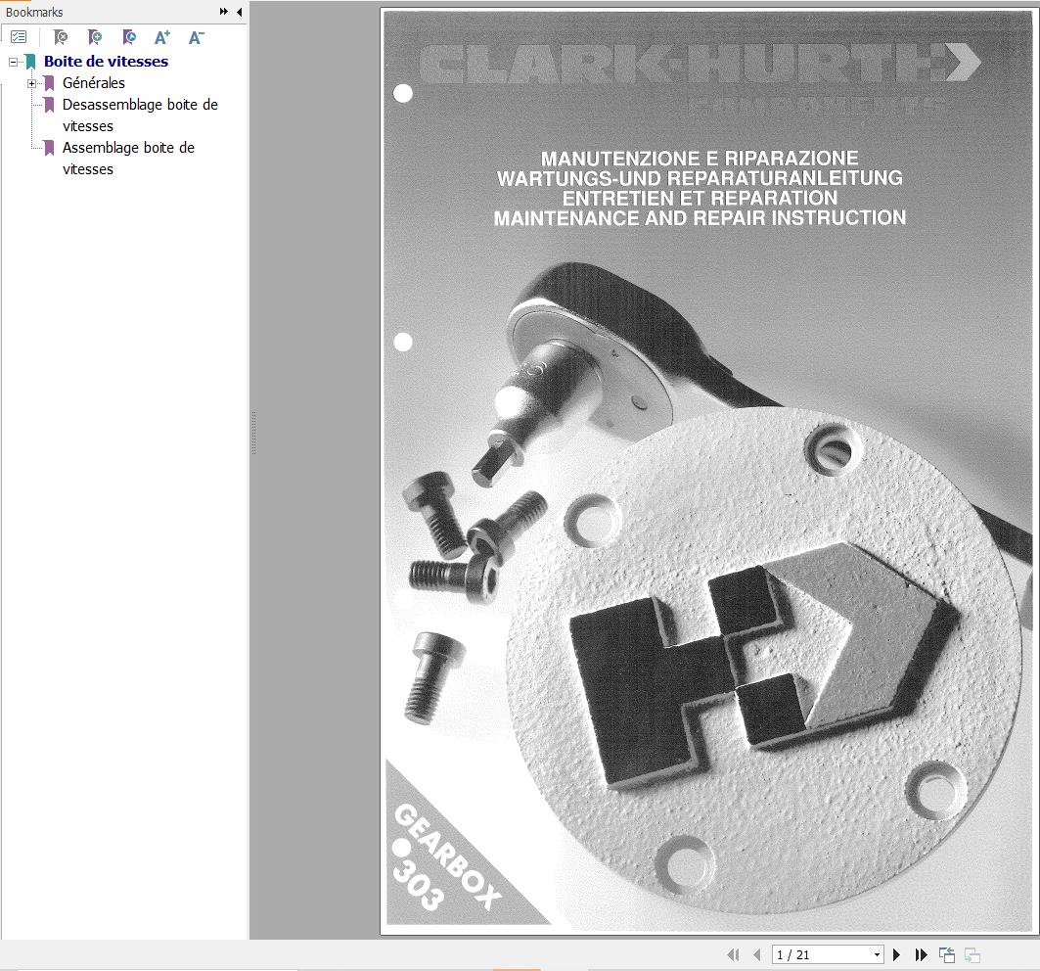Viewport: 1040px width, 971px height.
Task: Click the set bookmark destination icon
Action: [129, 37]
